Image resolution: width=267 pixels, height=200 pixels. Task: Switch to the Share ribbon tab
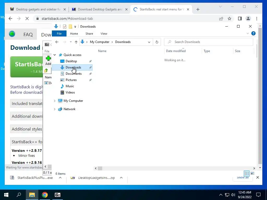(89, 34)
